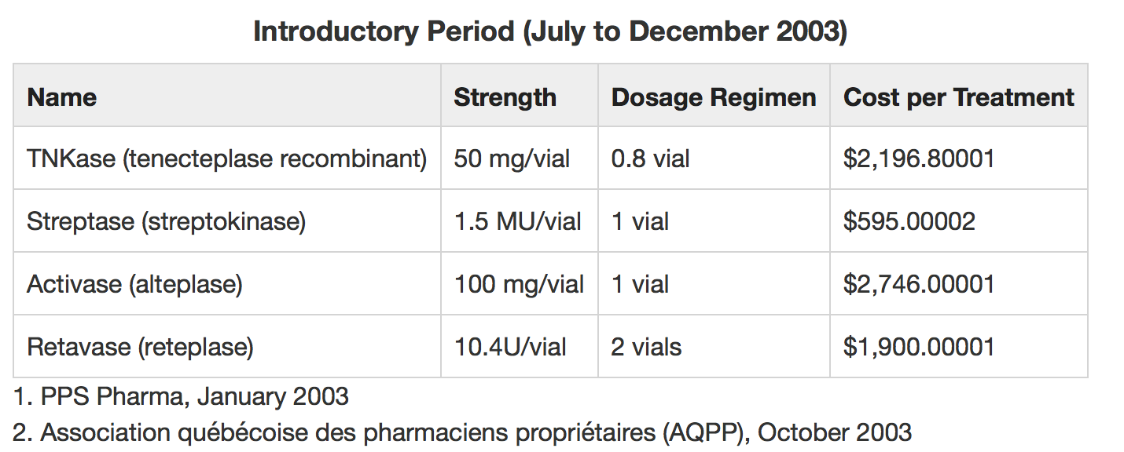Click the table title 'Introductory Period'

tap(550, 32)
